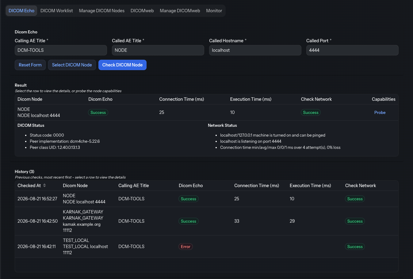Run the Check DICOM Node action

(x=122, y=65)
